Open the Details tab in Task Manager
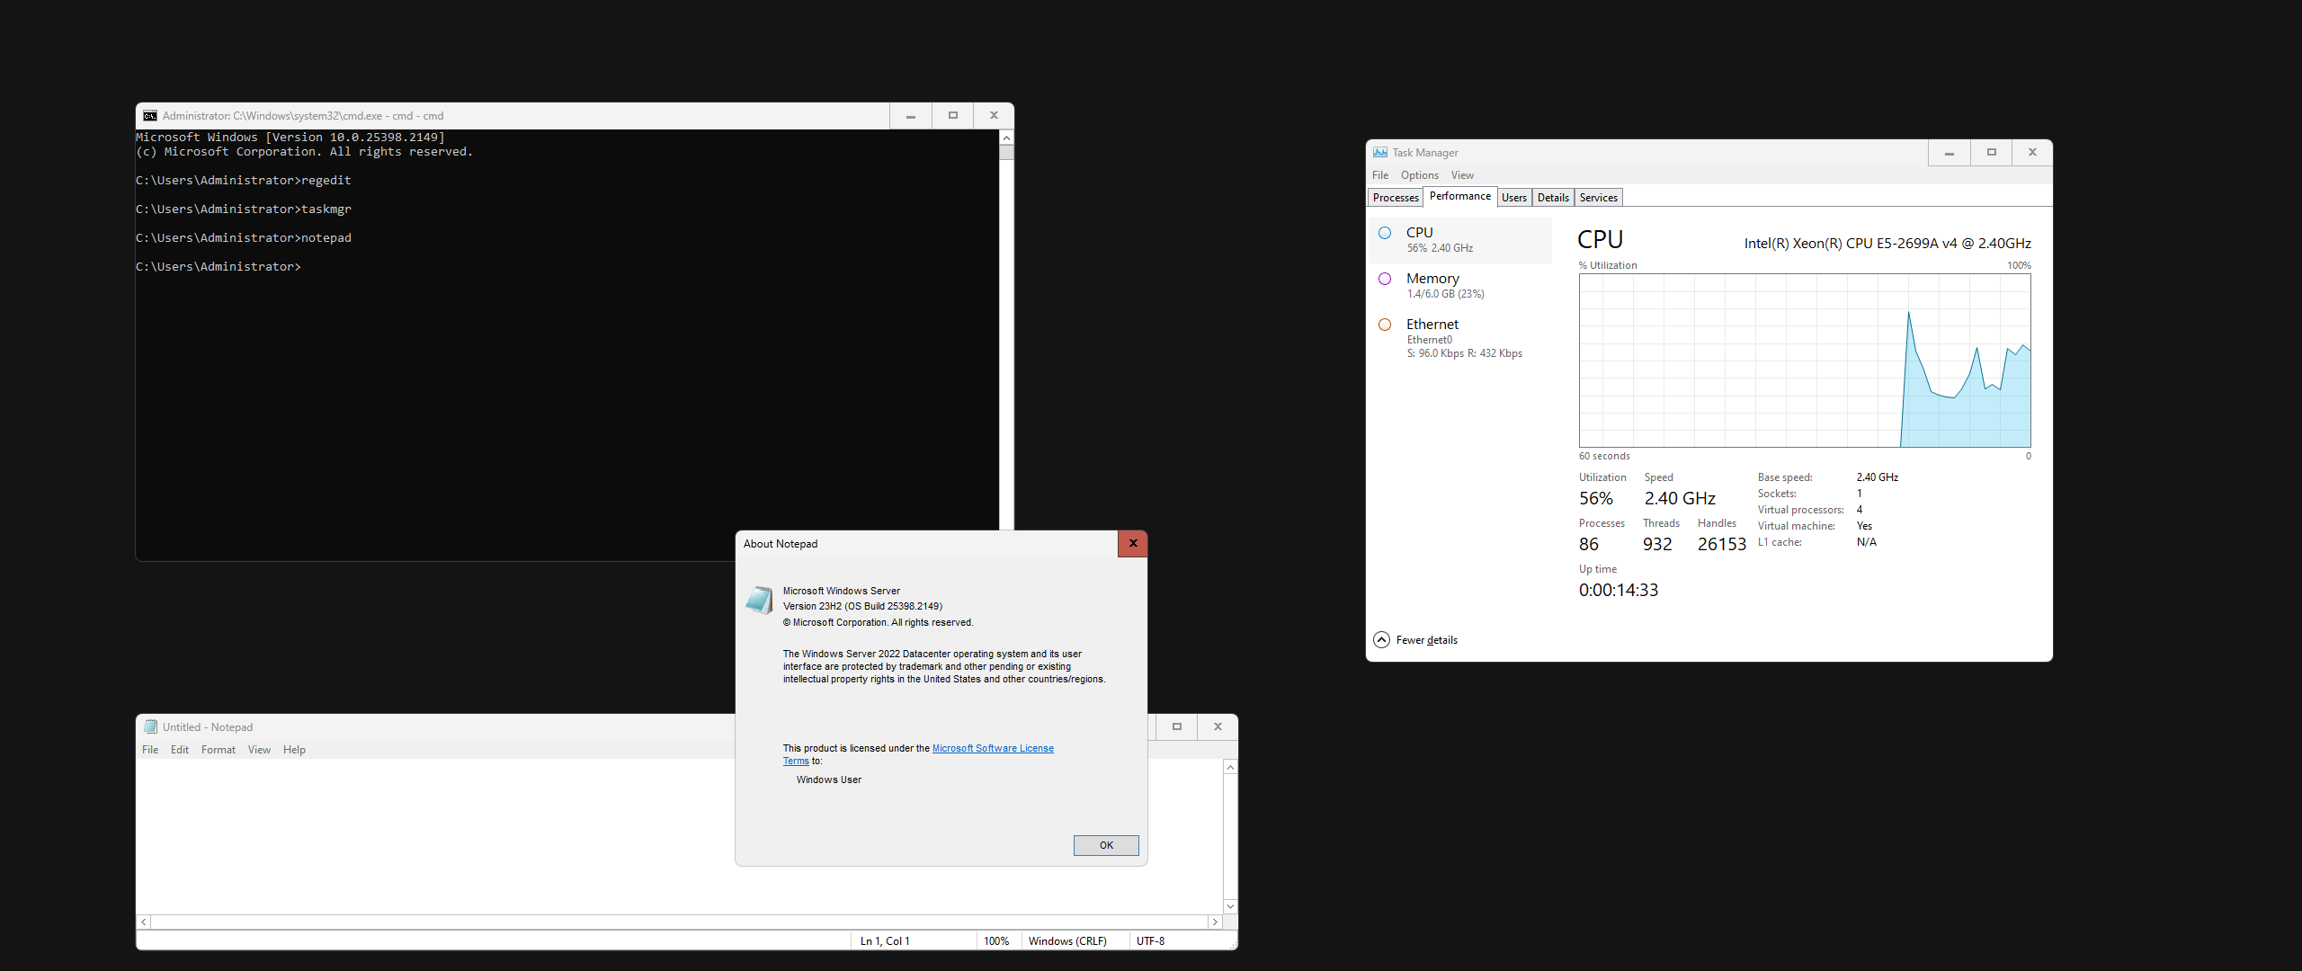 1552,198
